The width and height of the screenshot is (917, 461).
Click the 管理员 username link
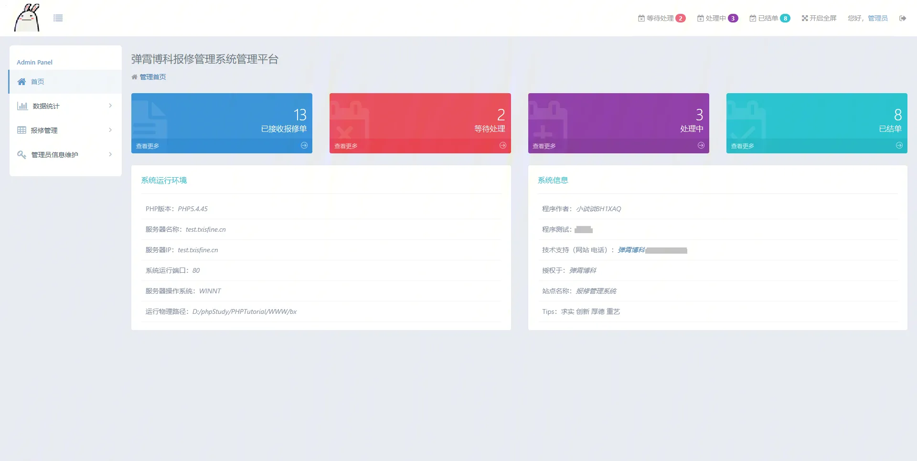click(x=877, y=18)
